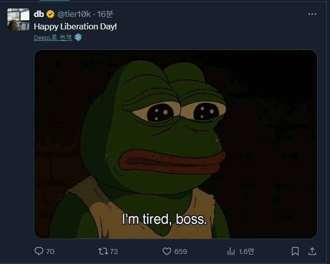Click the blue DeepL logo icon
Image resolution: width=330 pixels, height=264 pixels.
[78, 37]
